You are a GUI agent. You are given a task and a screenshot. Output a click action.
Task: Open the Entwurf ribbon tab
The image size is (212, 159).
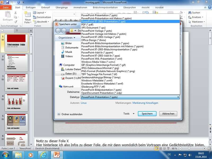[46, 7]
